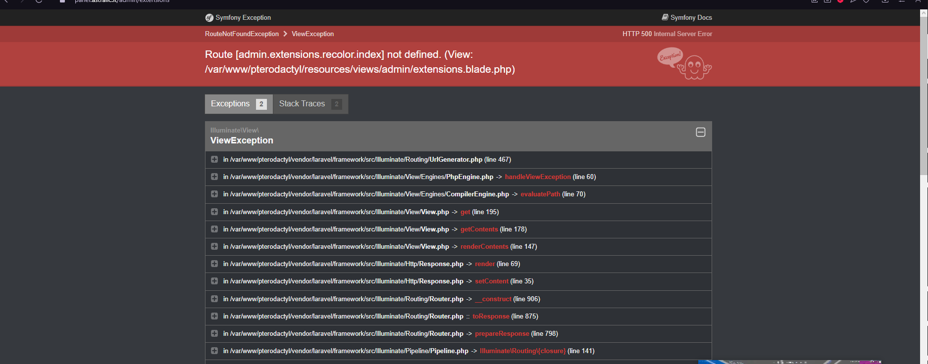
Task: Click the ViewException heading title
Action: pyautogui.click(x=242, y=140)
